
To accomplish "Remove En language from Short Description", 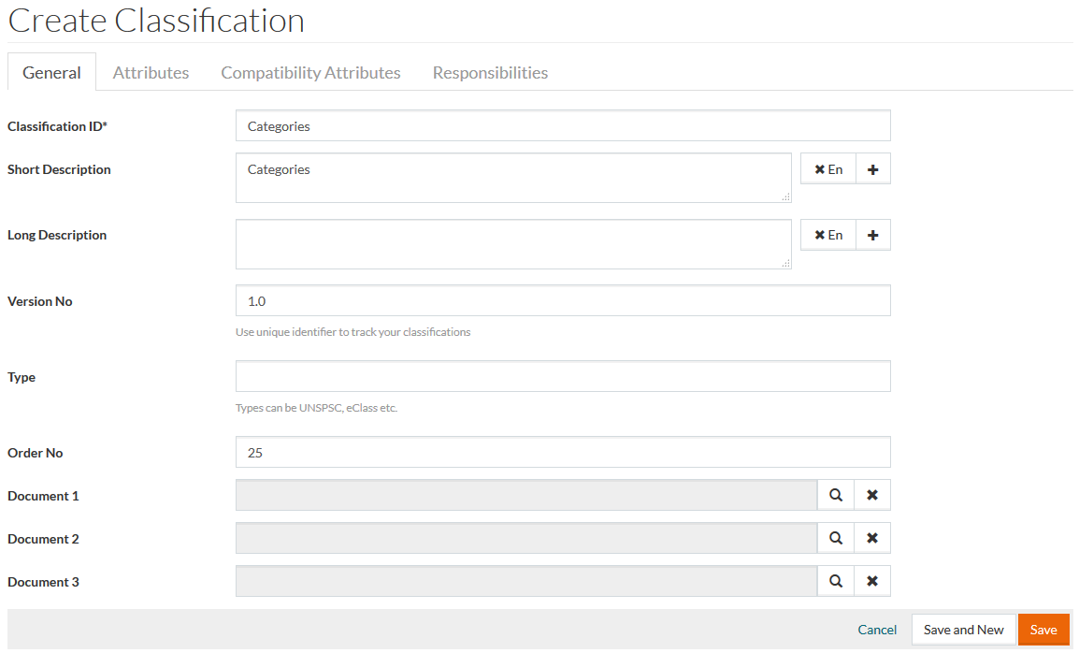I will 828,169.
